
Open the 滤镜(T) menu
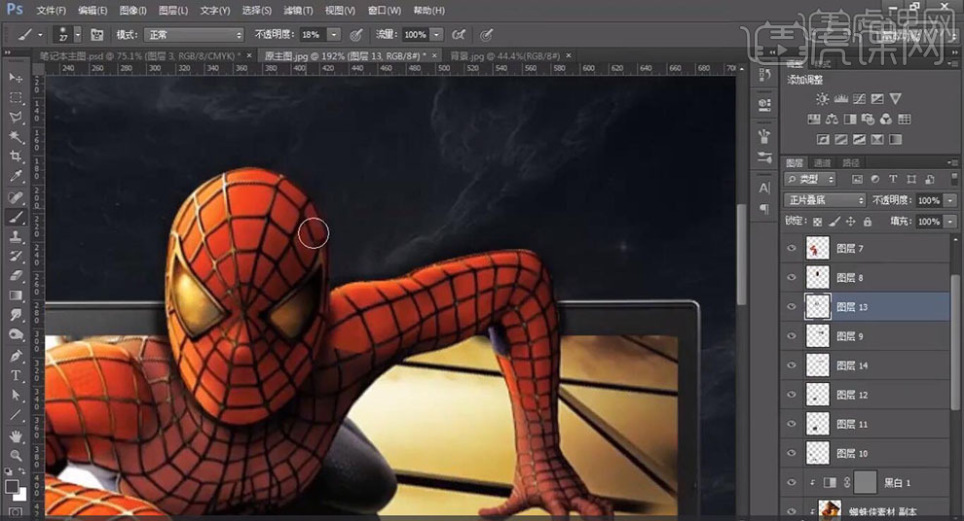pyautogui.click(x=298, y=11)
